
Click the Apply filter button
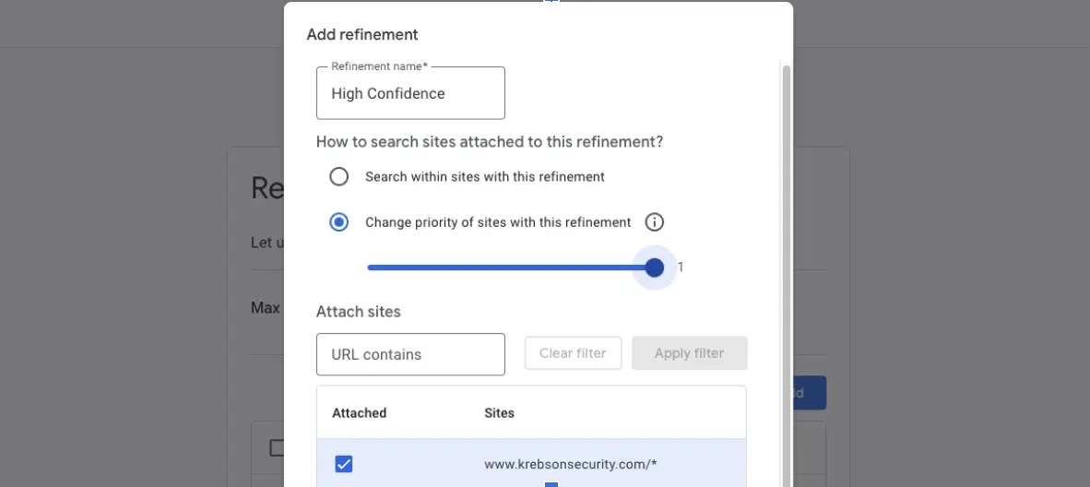[x=689, y=353]
